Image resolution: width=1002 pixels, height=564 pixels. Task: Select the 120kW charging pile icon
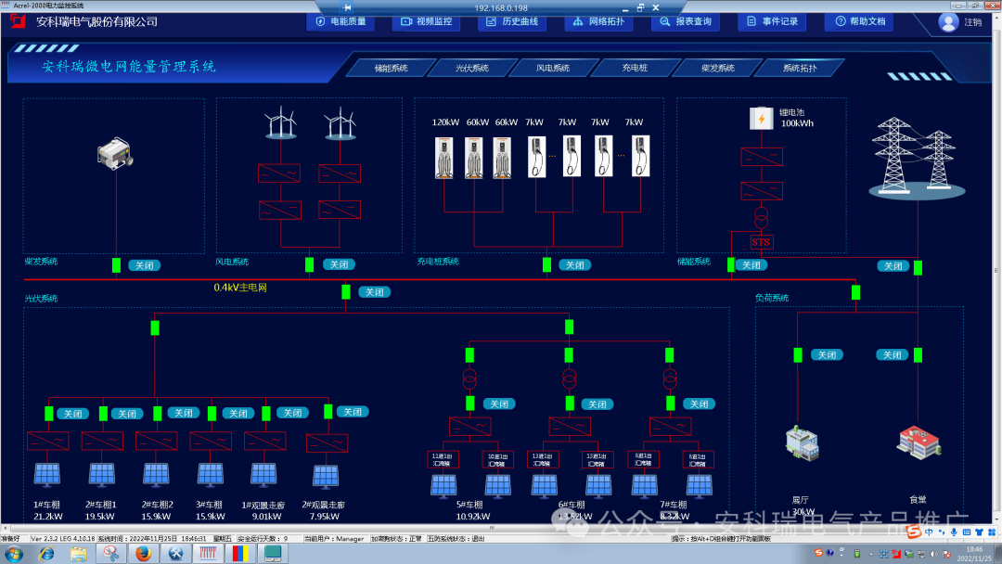click(x=444, y=157)
